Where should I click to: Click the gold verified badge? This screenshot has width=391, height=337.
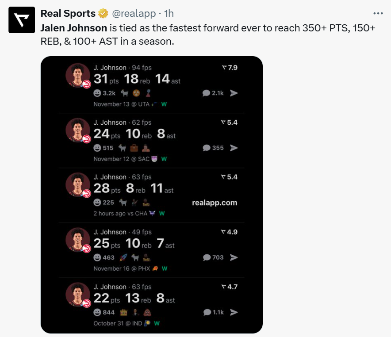(x=103, y=14)
